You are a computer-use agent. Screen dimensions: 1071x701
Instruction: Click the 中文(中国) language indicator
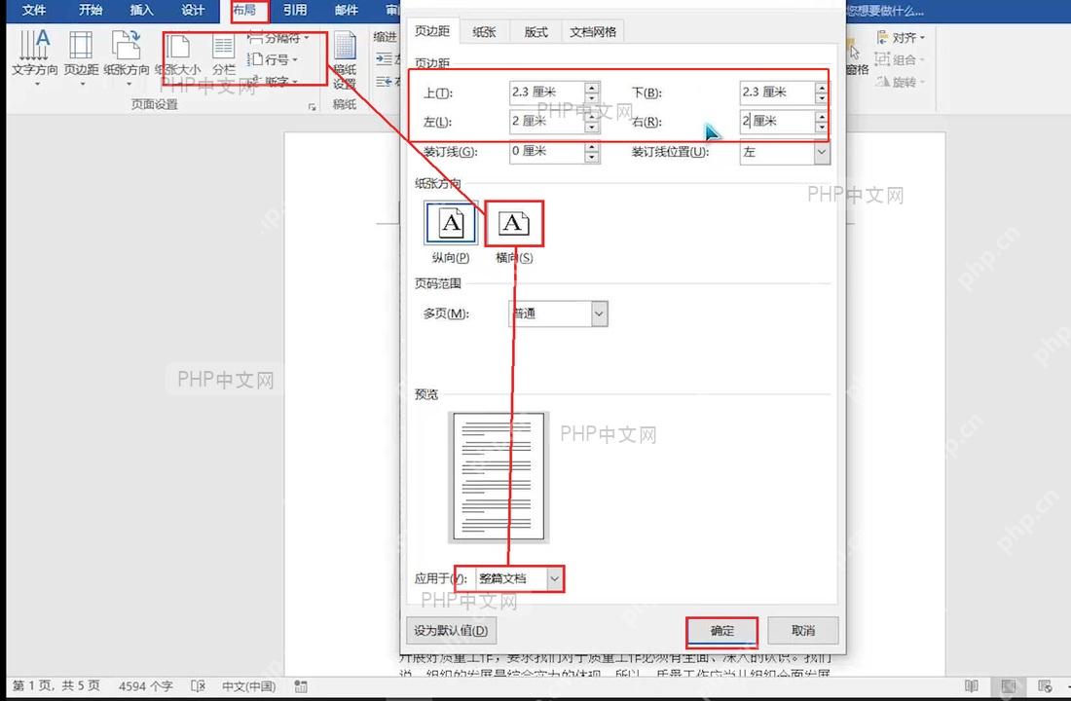pyautogui.click(x=248, y=686)
